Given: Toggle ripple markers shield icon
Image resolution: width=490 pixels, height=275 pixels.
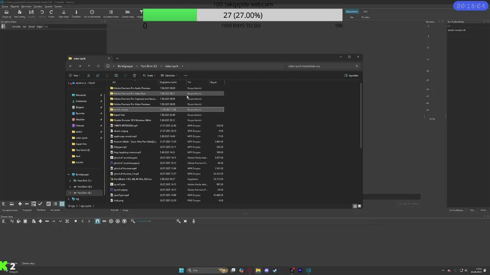Looking at the screenshot, I should (124, 221).
